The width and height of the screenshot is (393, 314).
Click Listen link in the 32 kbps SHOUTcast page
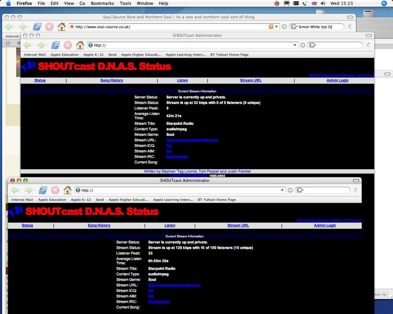[182, 80]
